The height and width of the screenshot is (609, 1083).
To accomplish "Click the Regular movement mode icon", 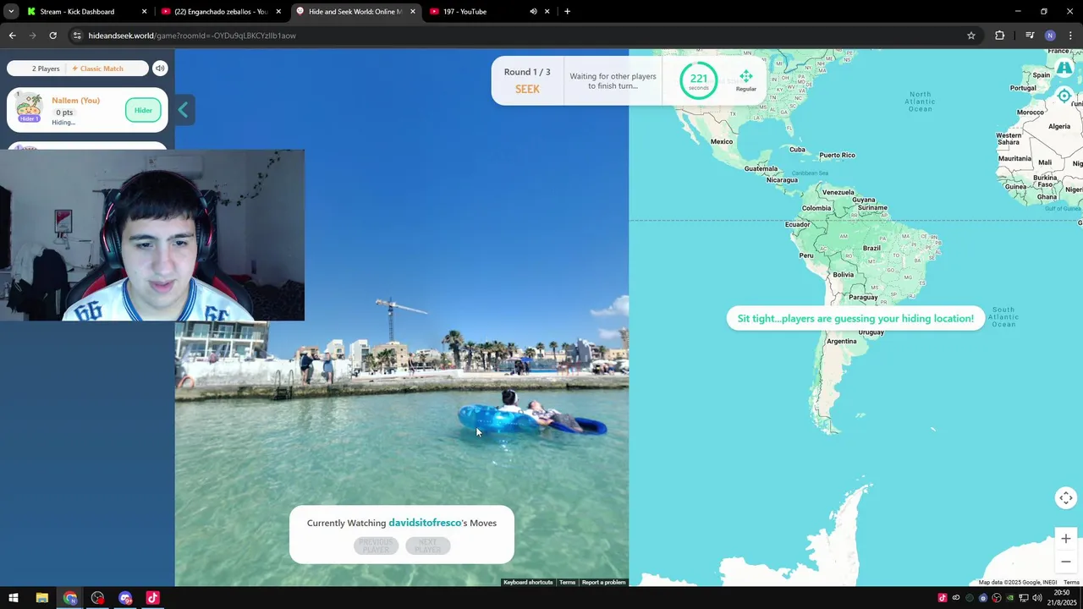I will coord(745,81).
